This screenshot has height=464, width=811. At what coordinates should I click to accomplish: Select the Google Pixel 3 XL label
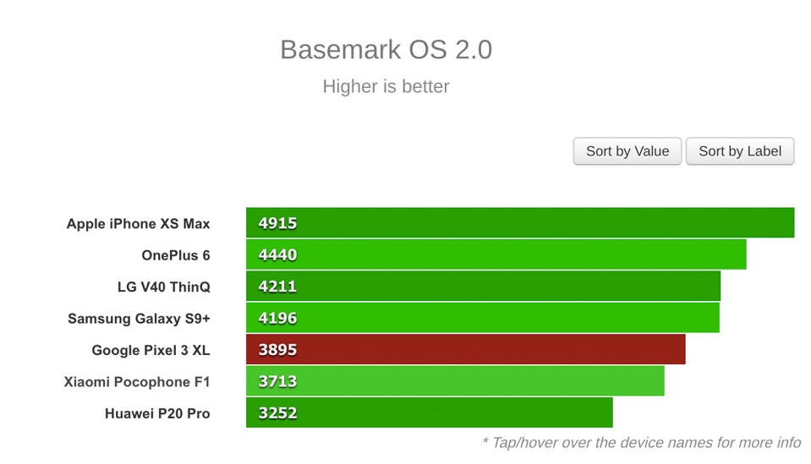(151, 351)
